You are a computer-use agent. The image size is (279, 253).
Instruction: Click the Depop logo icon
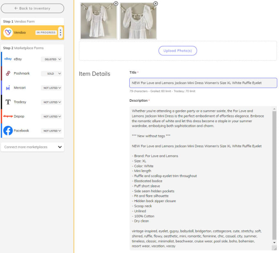pyautogui.click(x=8, y=116)
